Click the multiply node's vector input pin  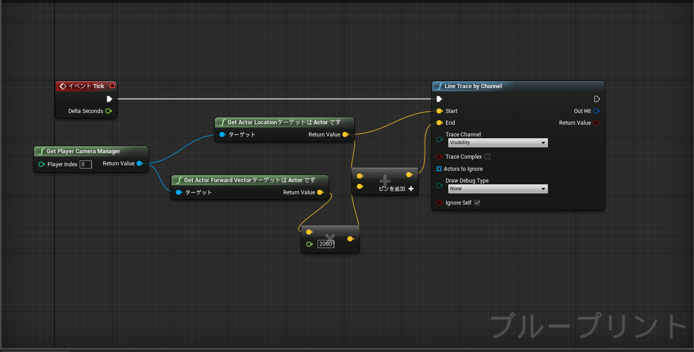309,232
